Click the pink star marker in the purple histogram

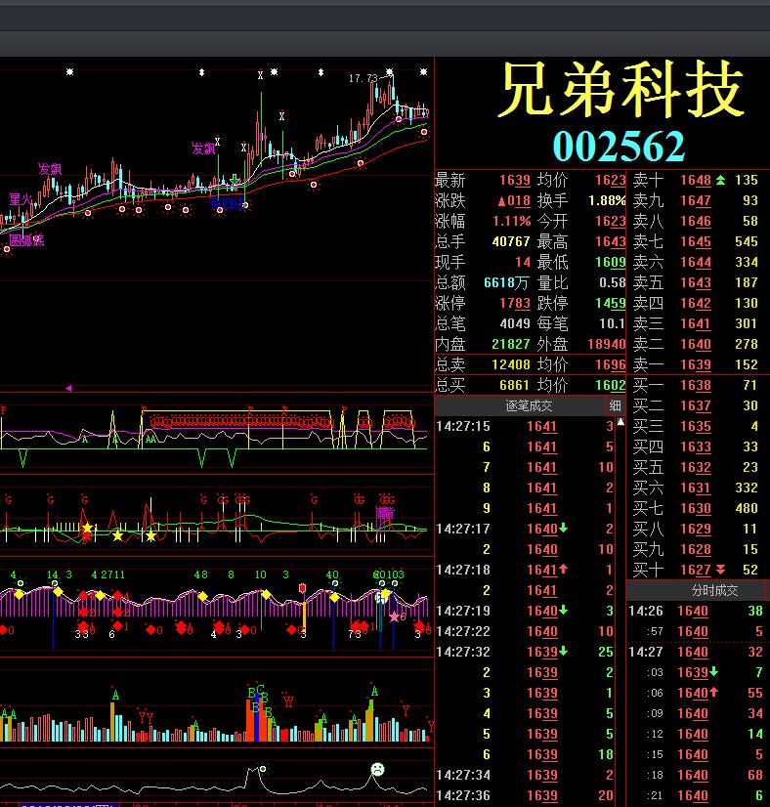394,617
